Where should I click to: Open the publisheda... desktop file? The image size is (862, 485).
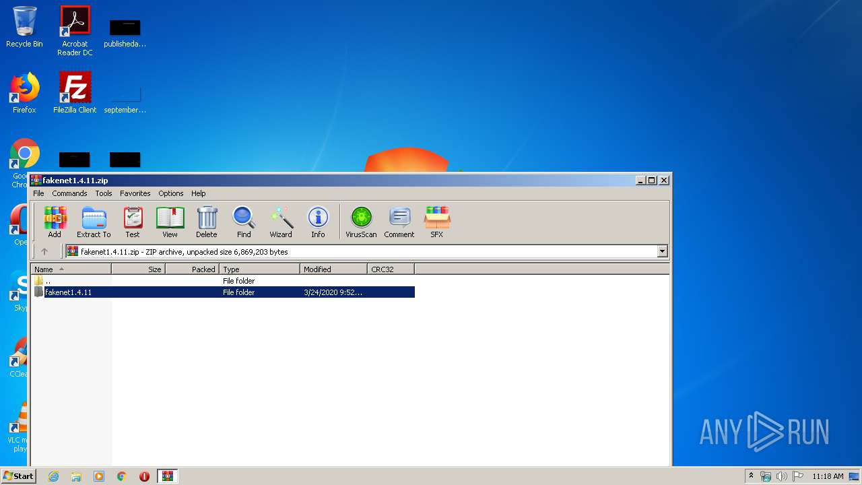[125, 32]
